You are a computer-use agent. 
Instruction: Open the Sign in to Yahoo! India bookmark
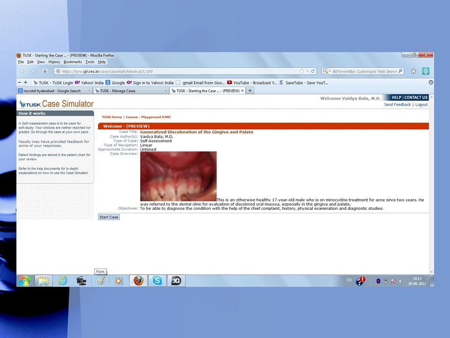click(x=150, y=83)
